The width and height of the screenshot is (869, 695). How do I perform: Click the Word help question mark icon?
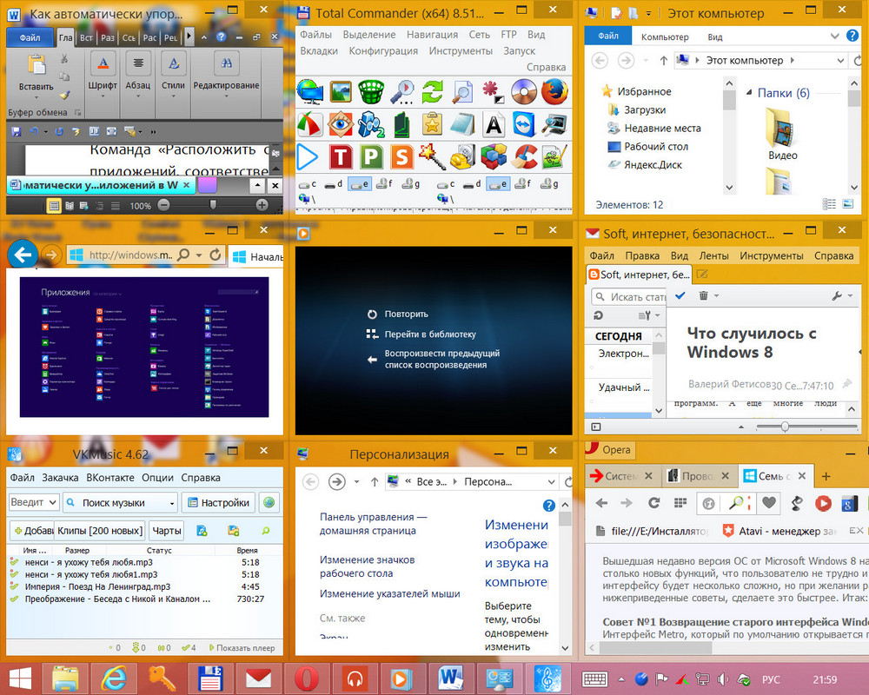[221, 36]
